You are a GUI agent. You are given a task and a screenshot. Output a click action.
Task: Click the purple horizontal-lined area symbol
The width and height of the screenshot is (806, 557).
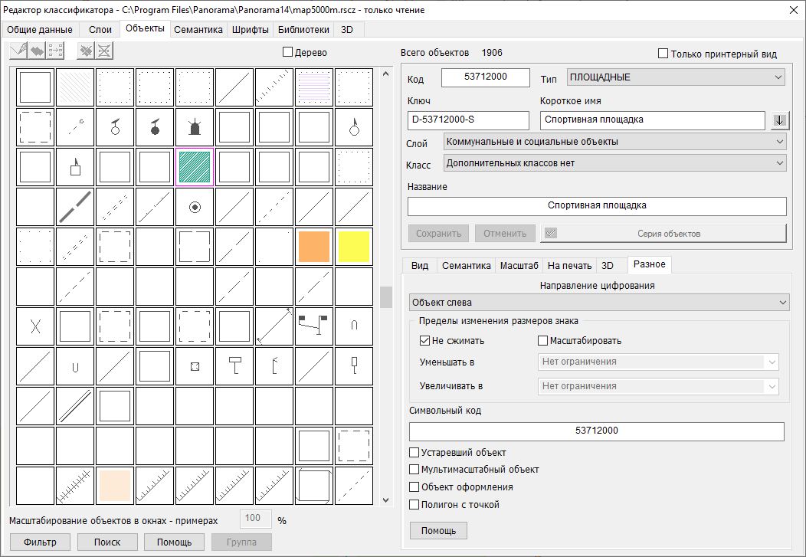coord(314,87)
